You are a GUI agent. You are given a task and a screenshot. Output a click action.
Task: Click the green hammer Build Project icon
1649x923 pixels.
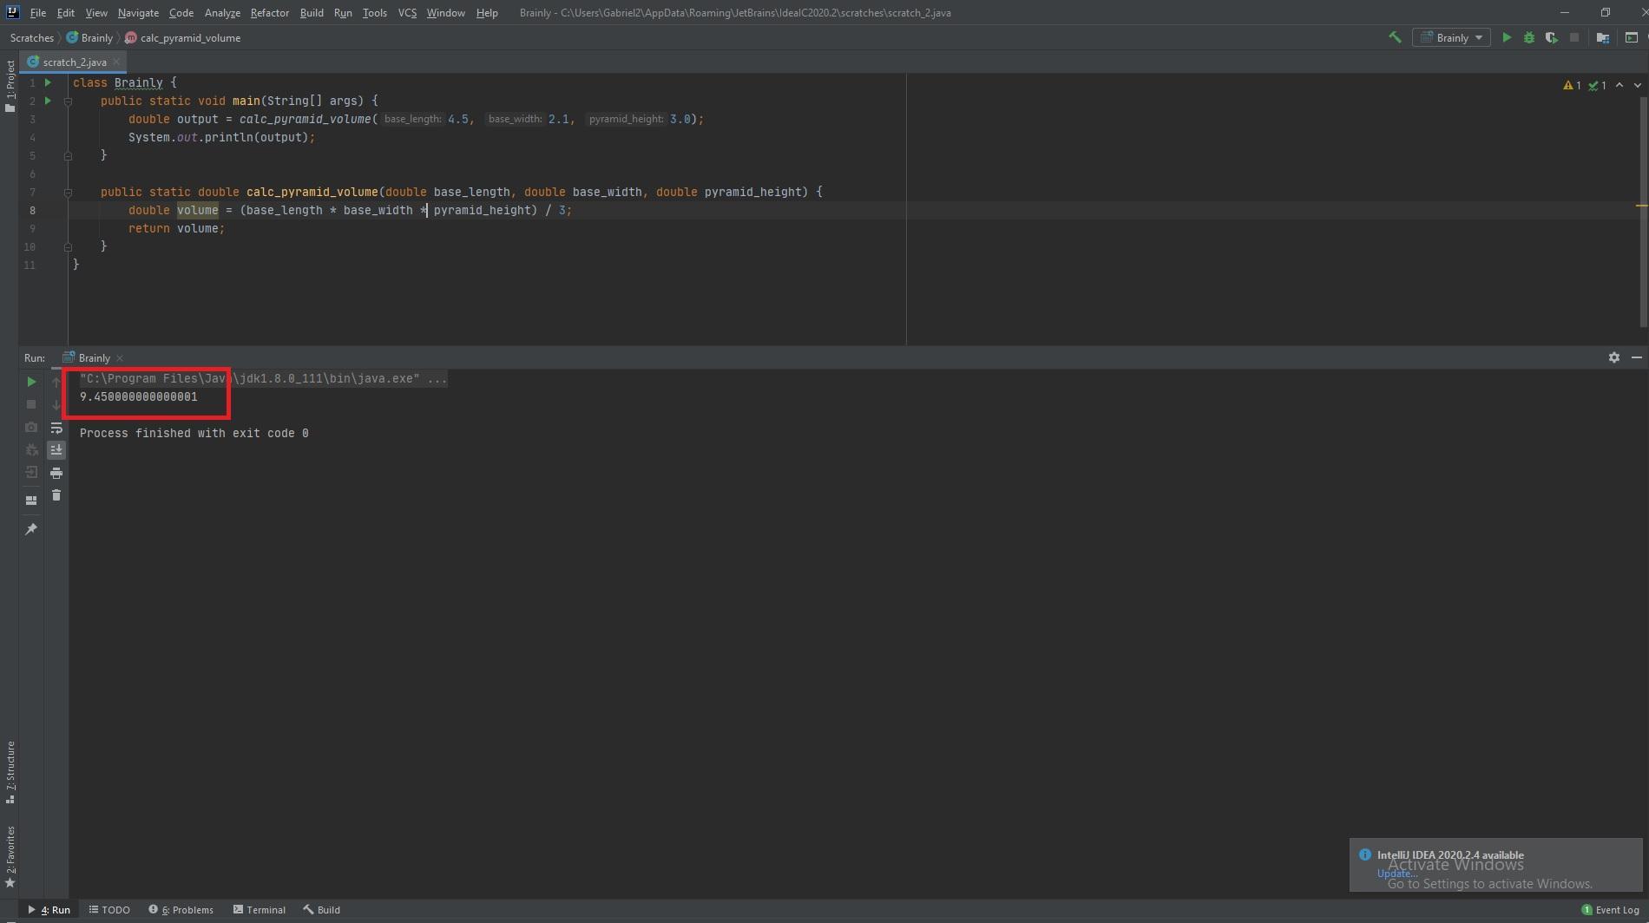[x=1395, y=37]
